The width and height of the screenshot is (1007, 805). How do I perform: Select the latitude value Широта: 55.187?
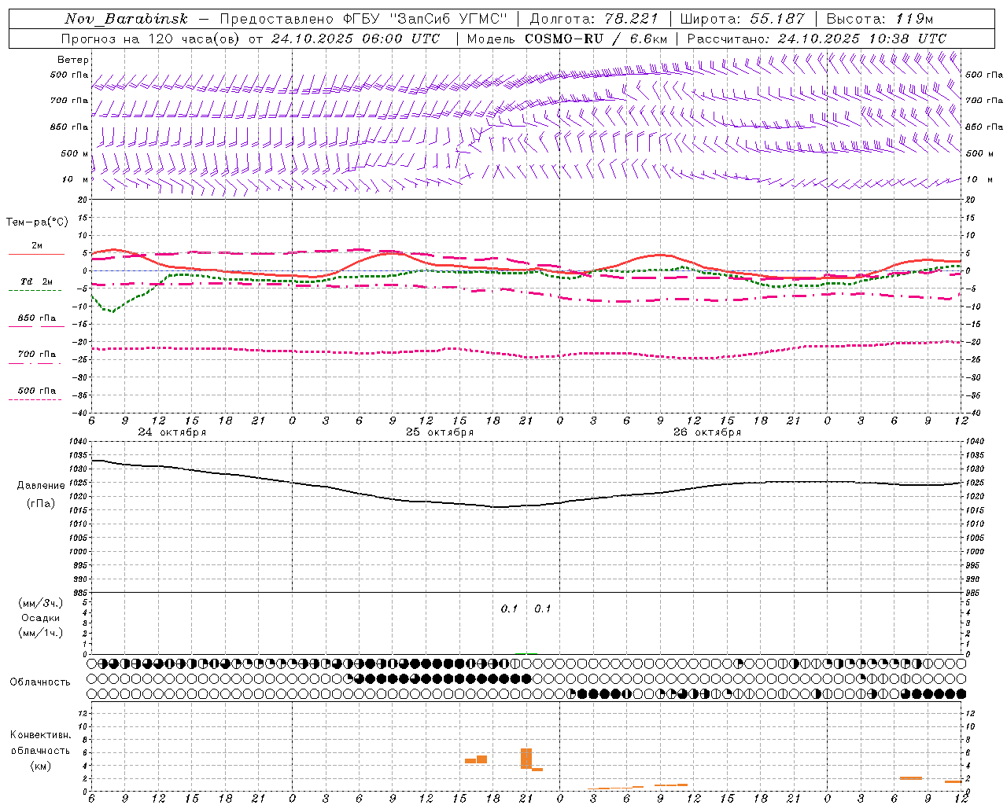pos(742,19)
